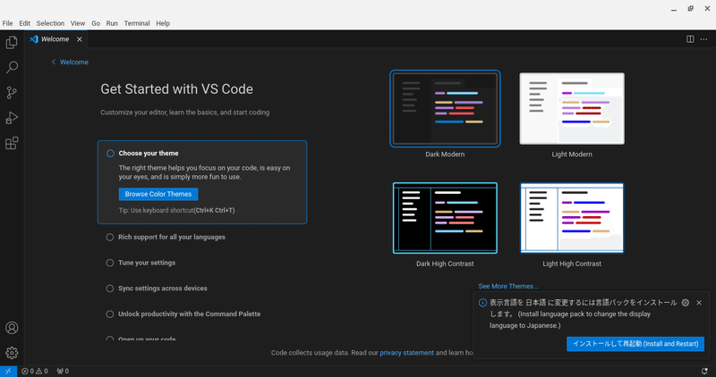This screenshot has height=377, width=716.
Task: Expand the Tune your settings step
Action: [147, 263]
